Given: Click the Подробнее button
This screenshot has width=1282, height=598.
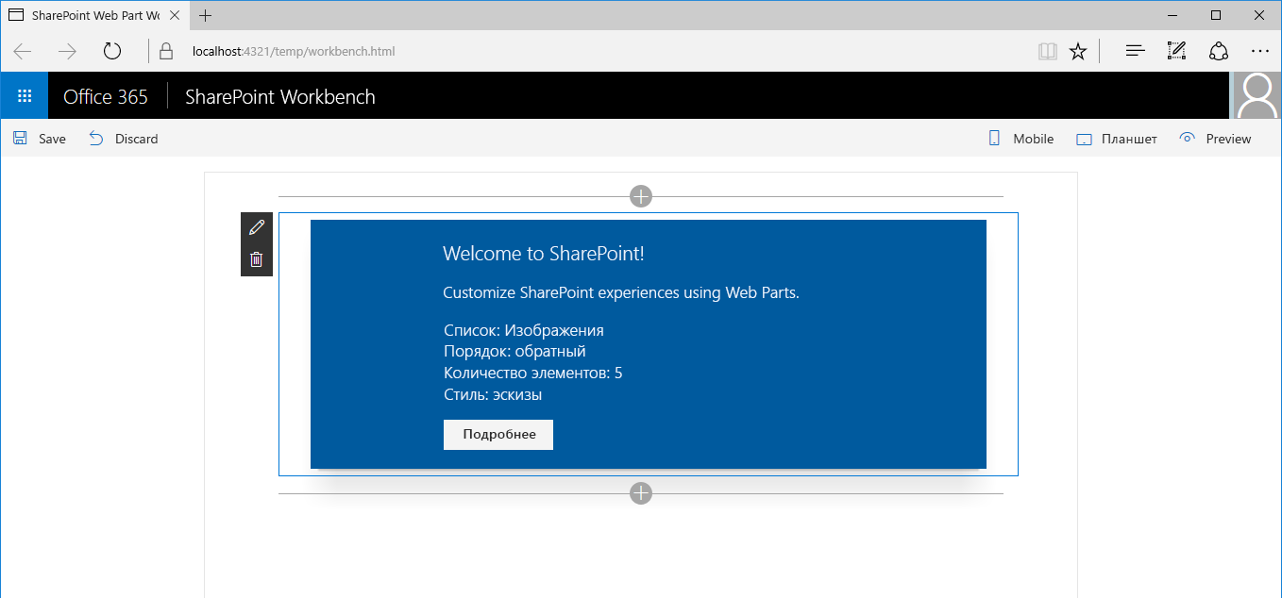Looking at the screenshot, I should [x=498, y=435].
